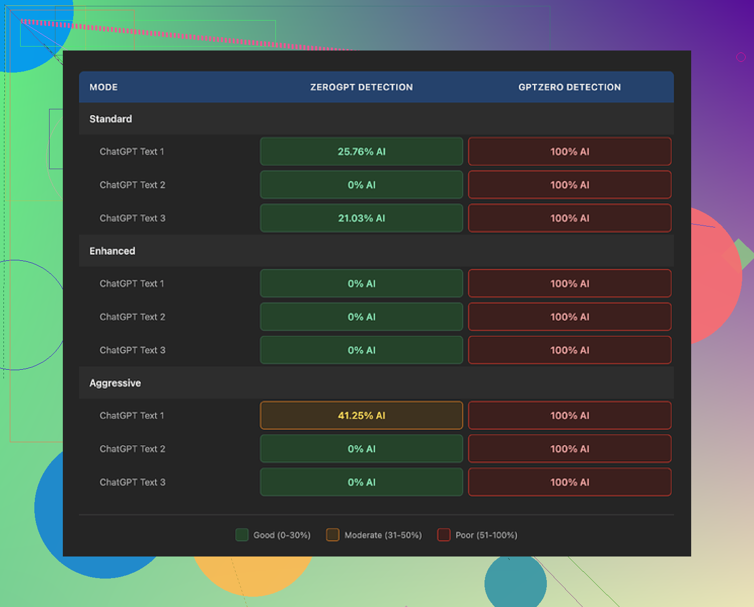This screenshot has height=607, width=754.
Task: Select ChatGPT Text 1 under Enhanced
Action: coord(132,284)
